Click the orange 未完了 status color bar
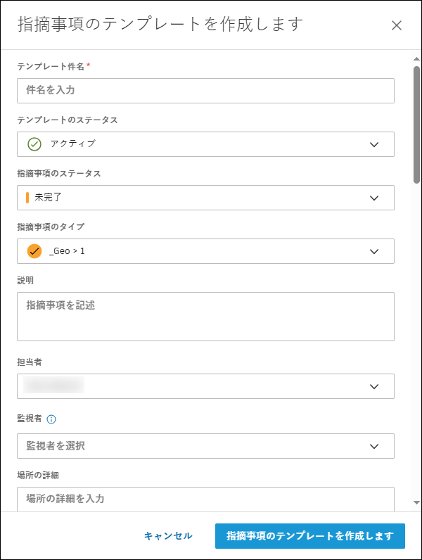The image size is (422, 560). 27,198
